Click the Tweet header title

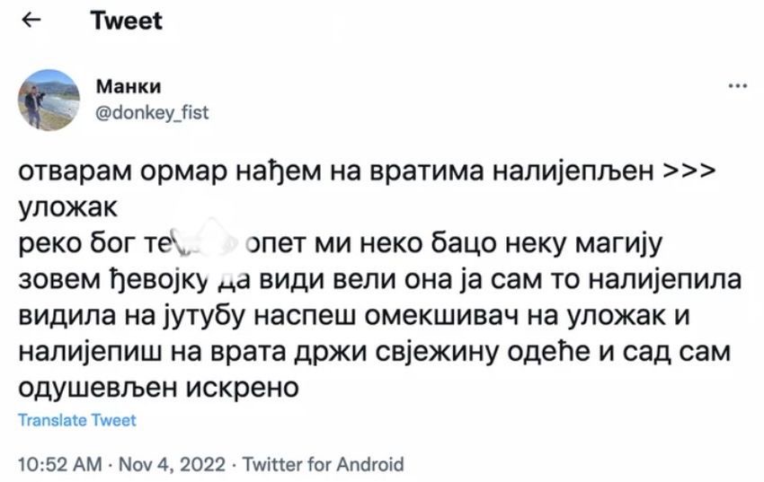127,22
